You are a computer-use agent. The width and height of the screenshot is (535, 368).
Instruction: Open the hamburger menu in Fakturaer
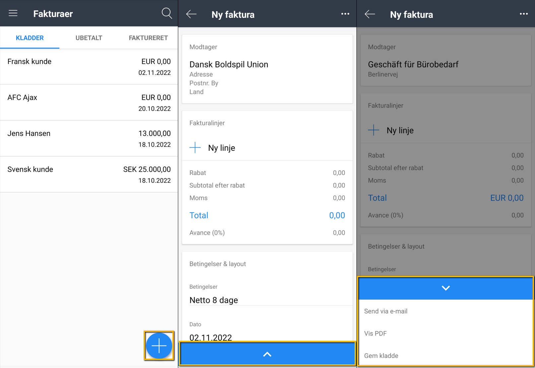(x=13, y=13)
